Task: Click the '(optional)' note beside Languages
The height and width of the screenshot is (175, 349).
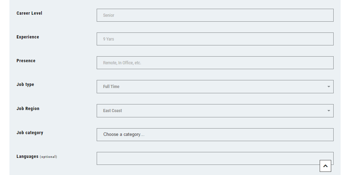Action: coord(48,157)
